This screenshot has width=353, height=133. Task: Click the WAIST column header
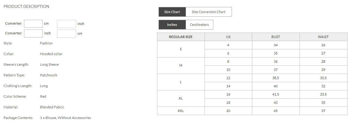pyautogui.click(x=323, y=37)
